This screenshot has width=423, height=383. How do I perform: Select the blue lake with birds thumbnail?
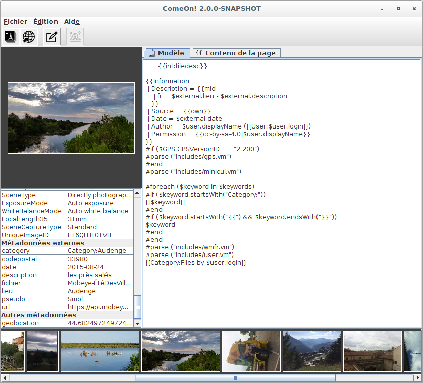click(100, 351)
